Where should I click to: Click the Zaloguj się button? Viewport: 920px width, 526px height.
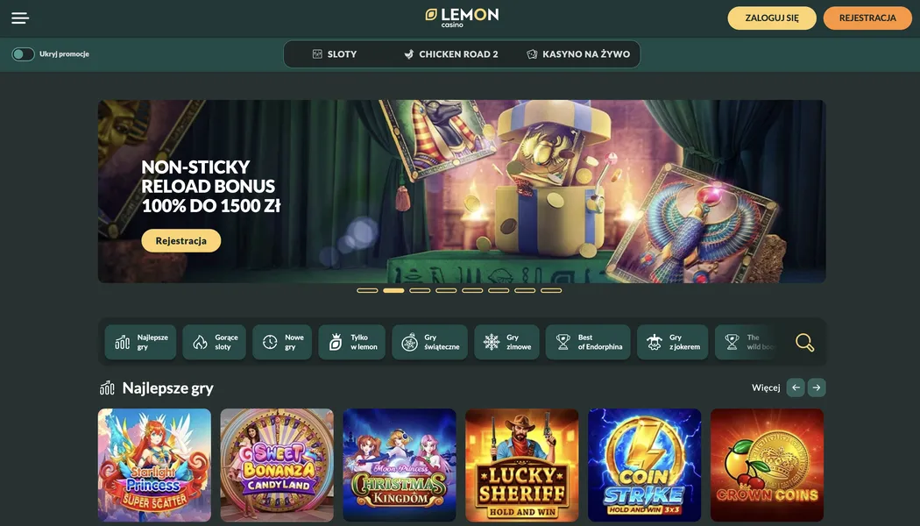click(x=772, y=18)
